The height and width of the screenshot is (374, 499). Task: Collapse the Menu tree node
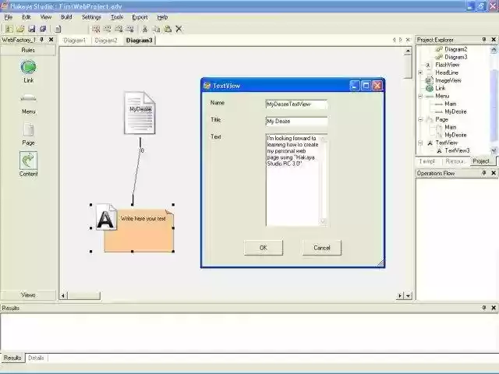[420, 96]
